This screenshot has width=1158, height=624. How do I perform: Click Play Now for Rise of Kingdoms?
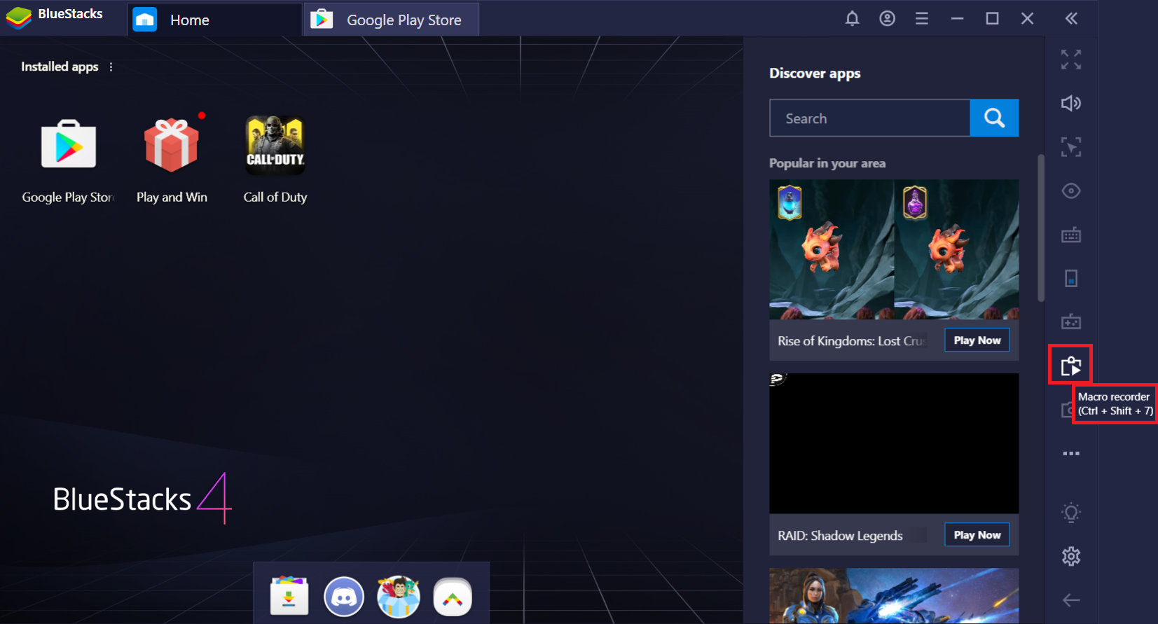click(977, 340)
